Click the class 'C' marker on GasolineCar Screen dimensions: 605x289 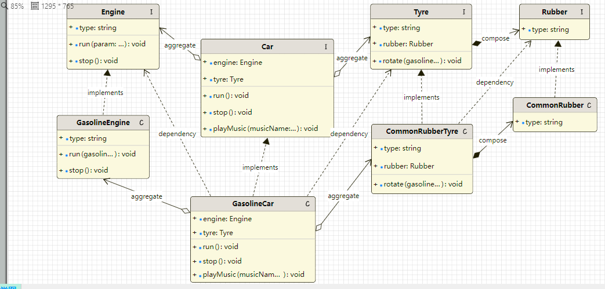click(307, 204)
